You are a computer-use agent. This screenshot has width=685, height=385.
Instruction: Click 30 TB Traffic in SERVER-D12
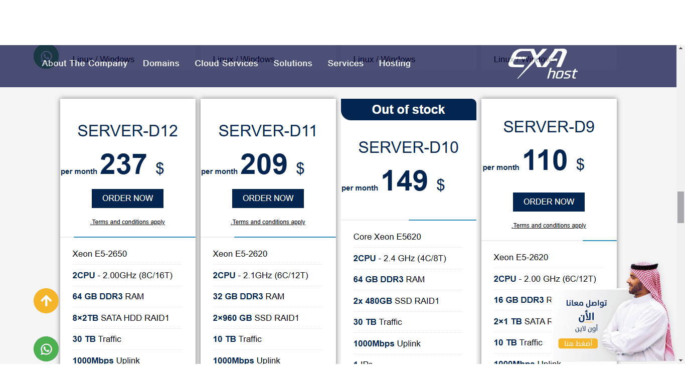point(97,339)
